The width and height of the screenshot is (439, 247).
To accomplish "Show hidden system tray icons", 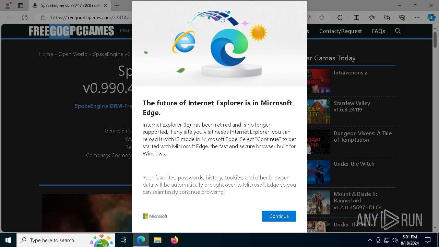I will (370, 240).
